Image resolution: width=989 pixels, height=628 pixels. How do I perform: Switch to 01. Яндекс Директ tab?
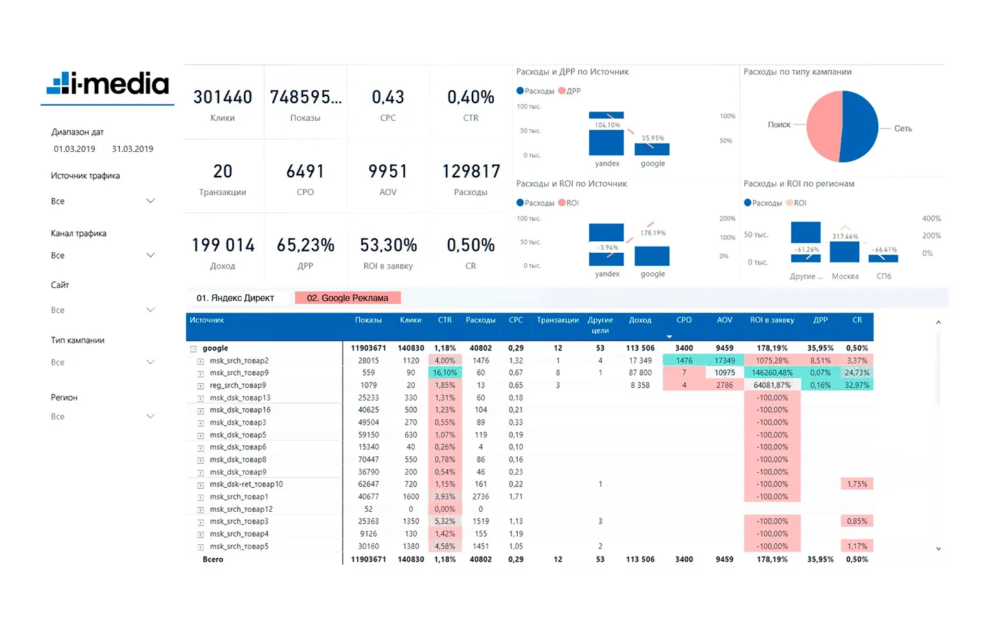[236, 298]
